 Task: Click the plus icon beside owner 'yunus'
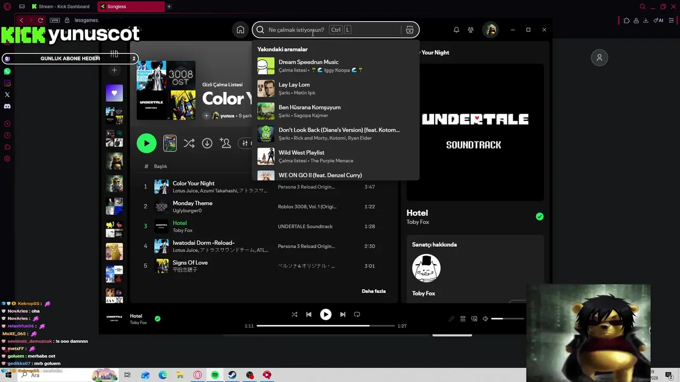pyautogui.click(x=206, y=116)
